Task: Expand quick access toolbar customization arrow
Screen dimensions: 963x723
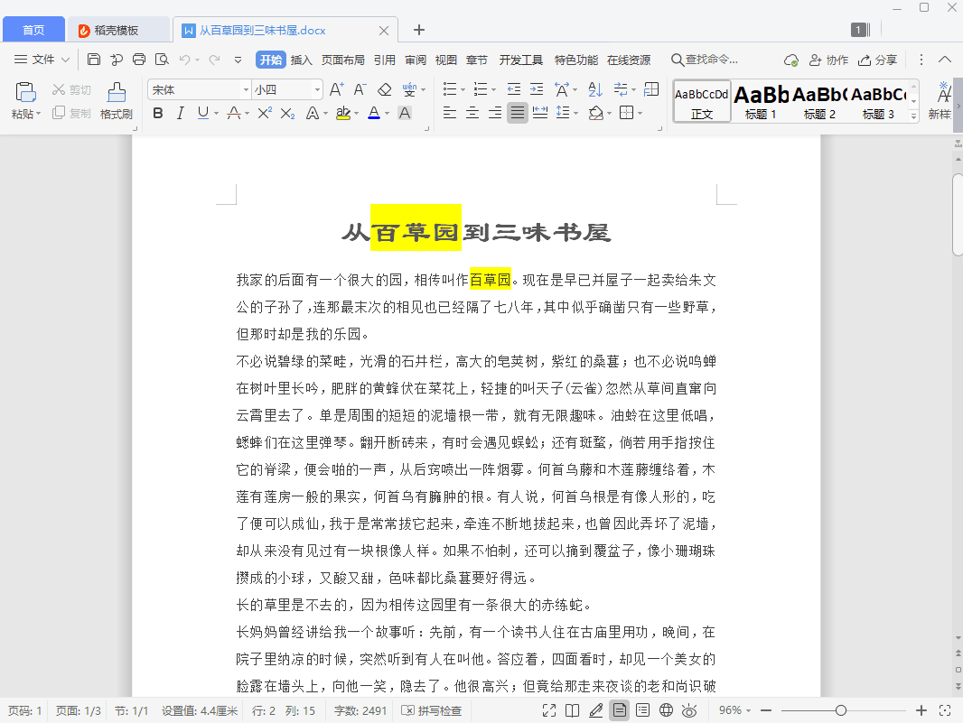Action: pyautogui.click(x=238, y=60)
